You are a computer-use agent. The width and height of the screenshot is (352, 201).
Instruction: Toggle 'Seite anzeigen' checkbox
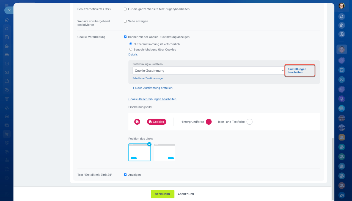coord(125,21)
